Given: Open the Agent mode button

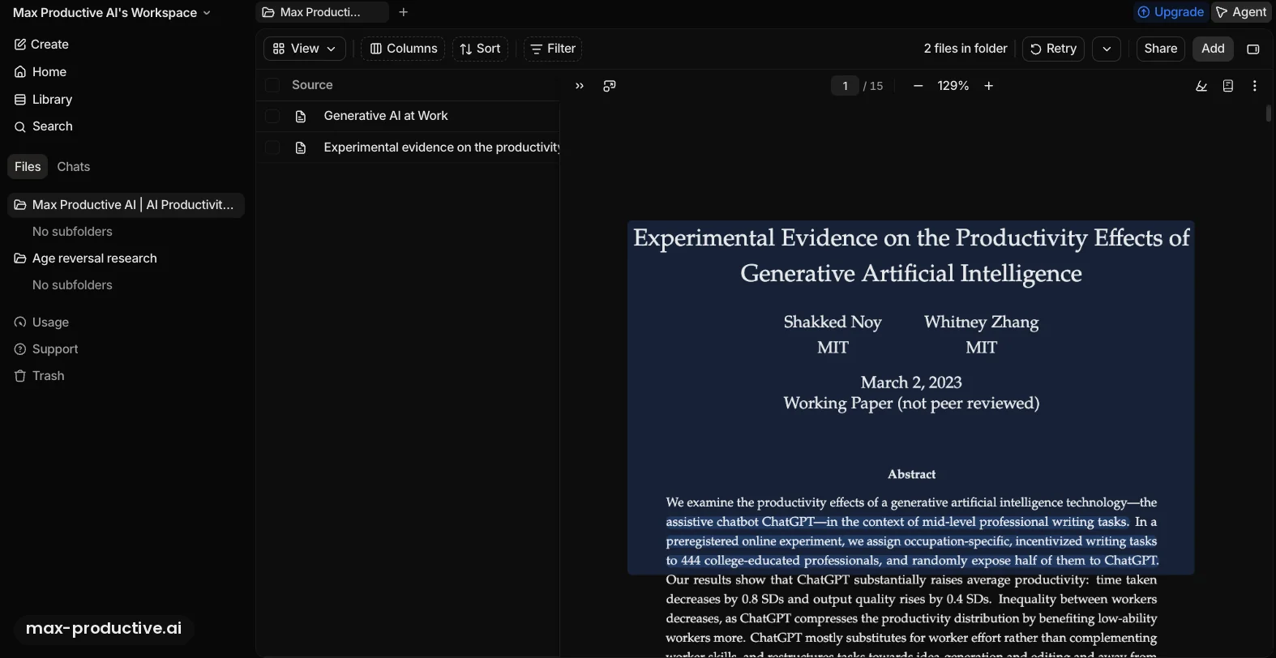Looking at the screenshot, I should tap(1241, 12).
